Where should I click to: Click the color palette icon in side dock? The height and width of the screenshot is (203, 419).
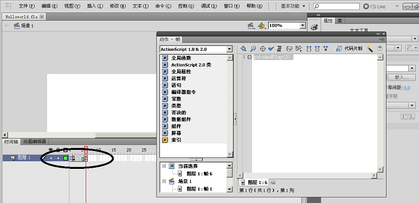[314, 27]
